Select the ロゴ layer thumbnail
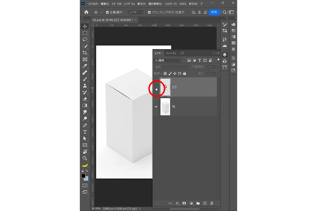The image size is (317, 211). pos(165,87)
